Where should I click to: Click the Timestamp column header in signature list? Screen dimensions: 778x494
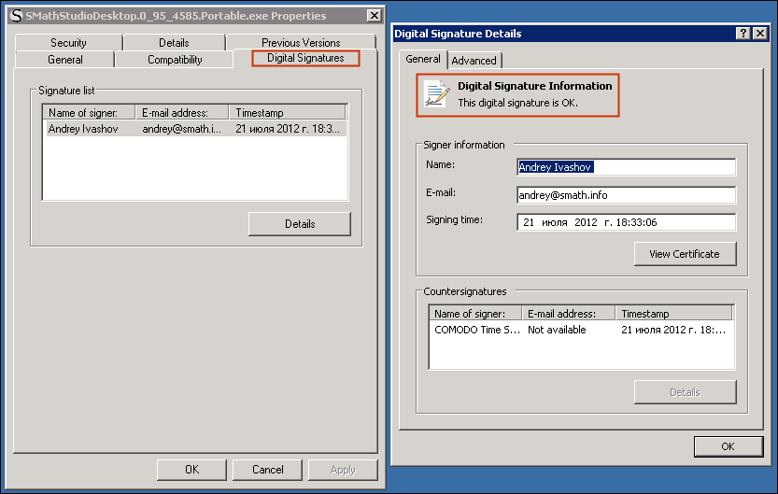click(x=288, y=113)
